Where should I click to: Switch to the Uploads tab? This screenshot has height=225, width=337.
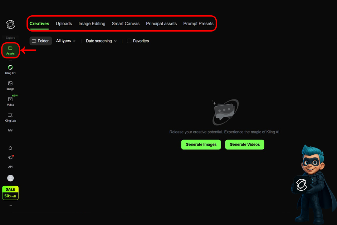(64, 24)
